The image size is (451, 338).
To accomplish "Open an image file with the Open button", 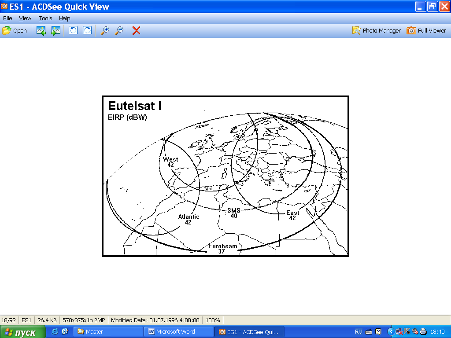I will click(15, 30).
